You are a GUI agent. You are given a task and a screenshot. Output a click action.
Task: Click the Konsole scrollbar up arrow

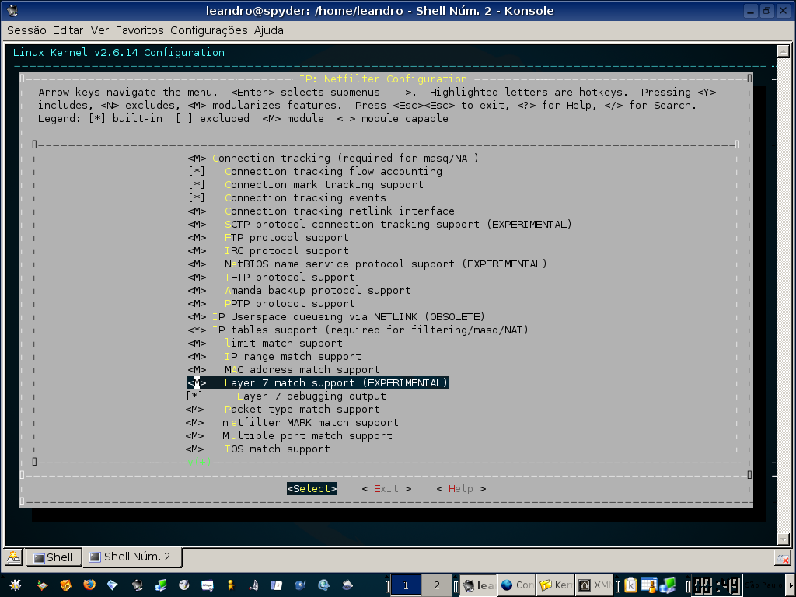(783, 51)
